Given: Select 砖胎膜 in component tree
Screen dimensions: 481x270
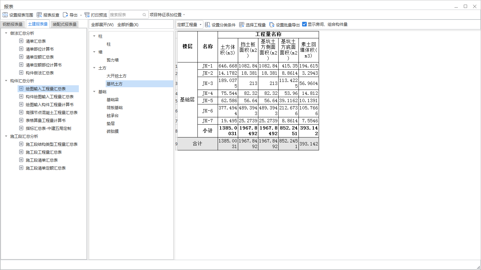Looking at the screenshot, I should tap(113, 132).
